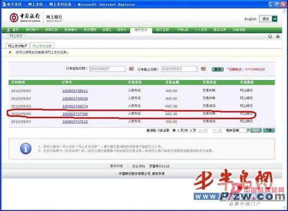Switch to the 网上支付账户 tab
288x211 pixels.
tap(17, 46)
